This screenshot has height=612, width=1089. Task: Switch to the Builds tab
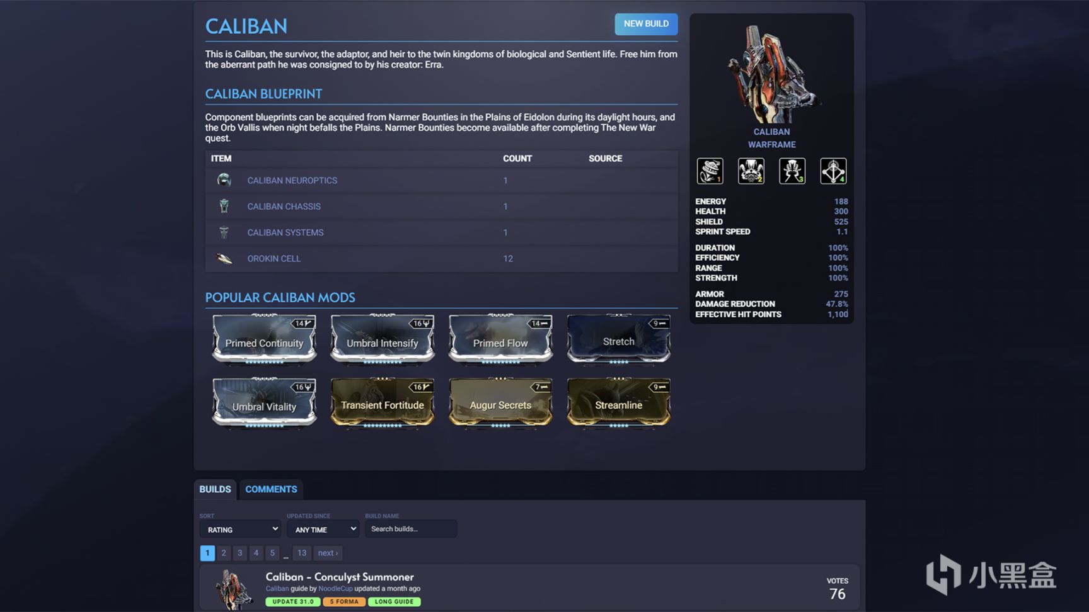pyautogui.click(x=215, y=489)
